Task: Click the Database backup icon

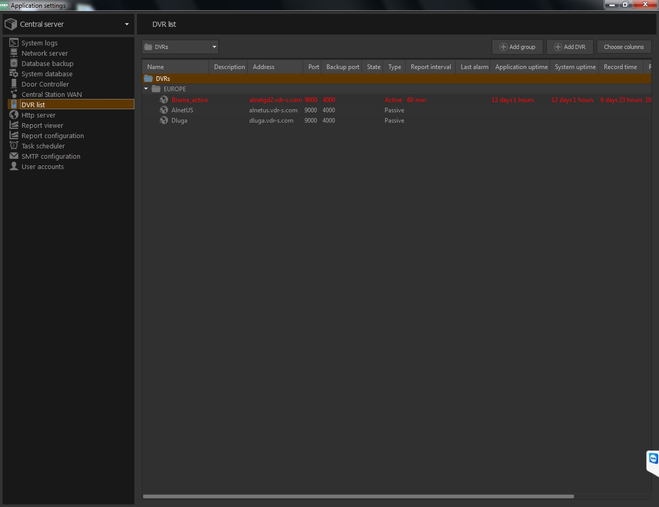Action: [x=14, y=63]
